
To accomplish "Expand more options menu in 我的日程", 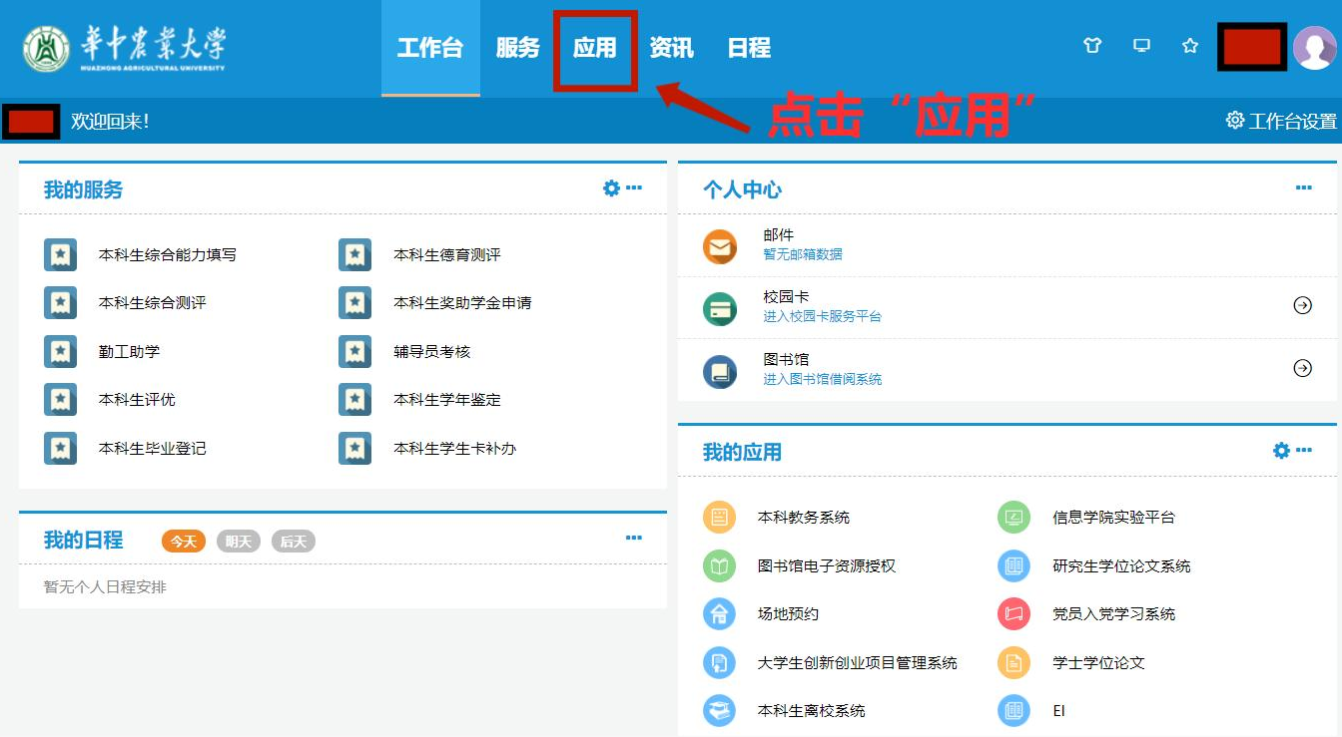I will tap(634, 539).
